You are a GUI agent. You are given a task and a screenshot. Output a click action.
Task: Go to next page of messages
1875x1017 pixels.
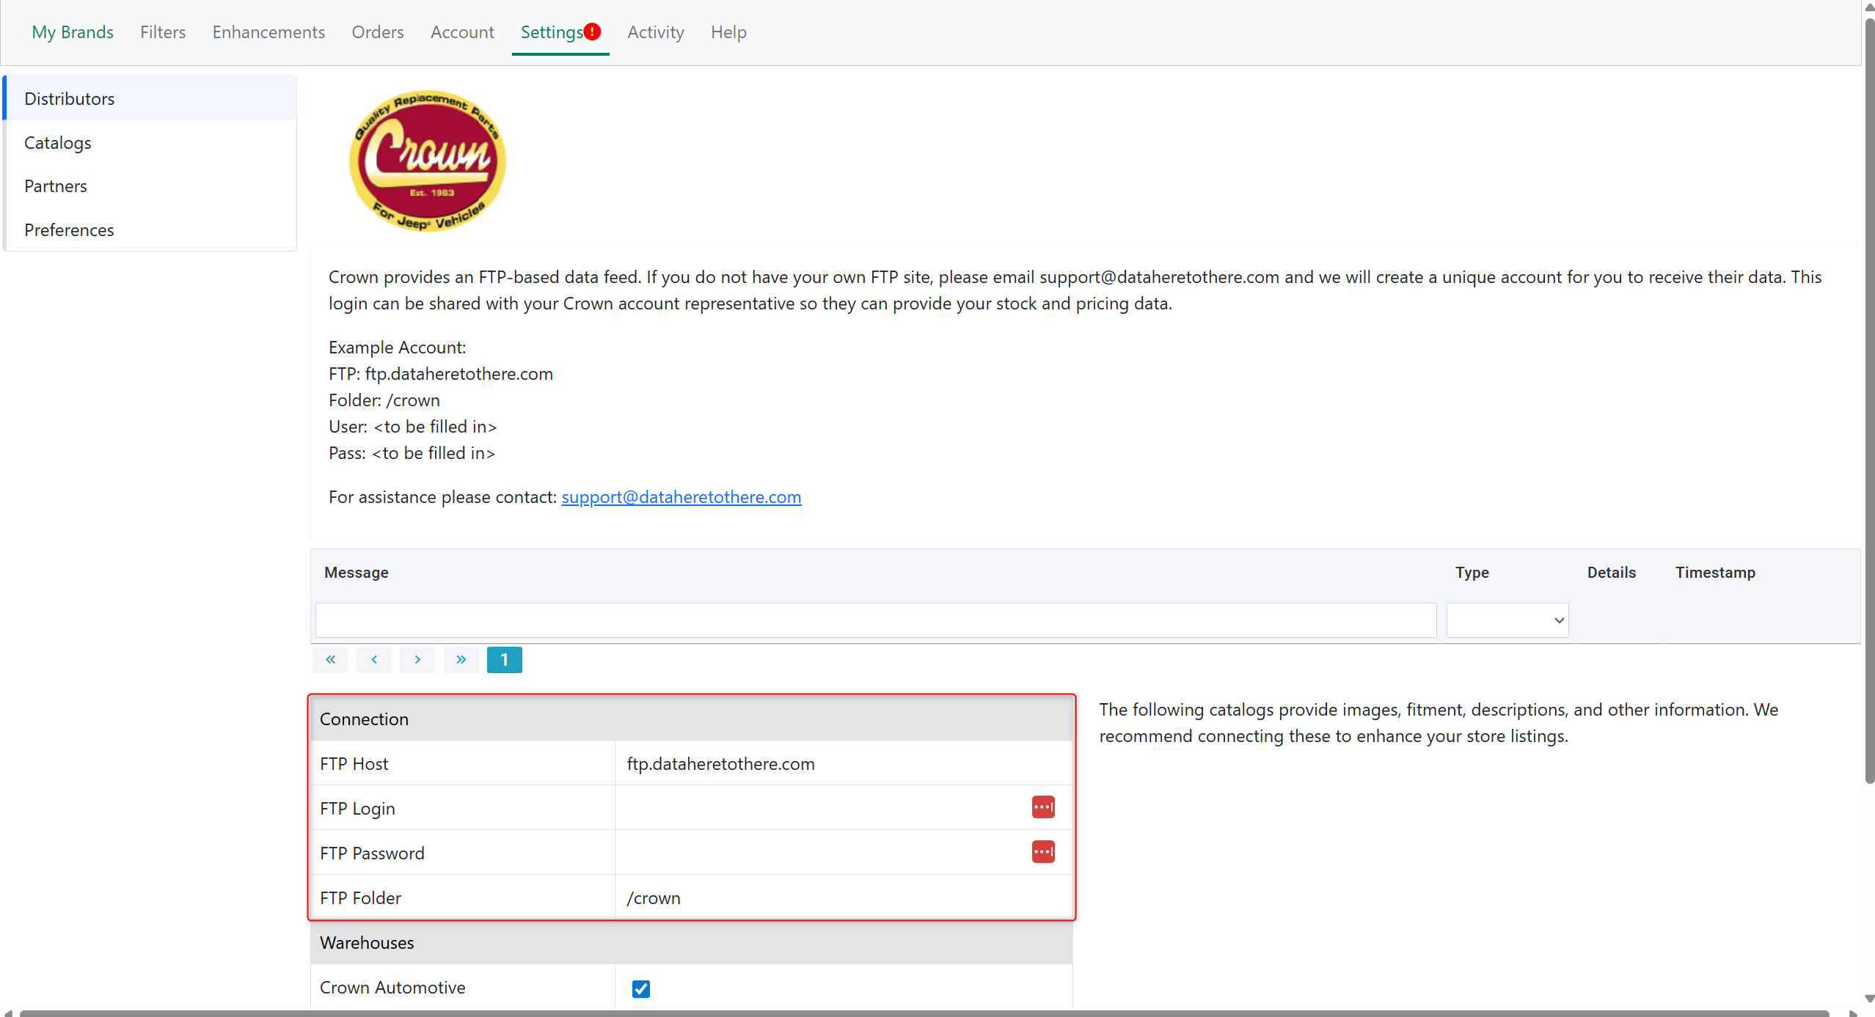pos(417,660)
